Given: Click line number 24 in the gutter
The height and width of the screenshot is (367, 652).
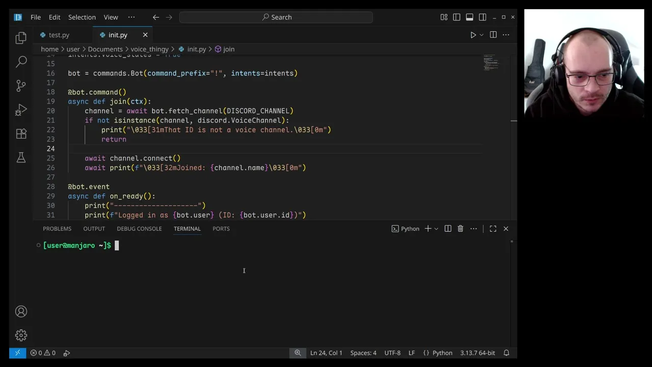Looking at the screenshot, I should click(x=50, y=148).
